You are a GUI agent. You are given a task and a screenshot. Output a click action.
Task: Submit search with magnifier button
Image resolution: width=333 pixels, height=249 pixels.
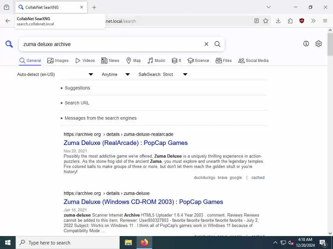217,44
